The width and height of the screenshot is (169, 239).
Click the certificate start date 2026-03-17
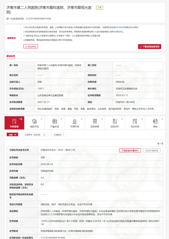click(122, 95)
